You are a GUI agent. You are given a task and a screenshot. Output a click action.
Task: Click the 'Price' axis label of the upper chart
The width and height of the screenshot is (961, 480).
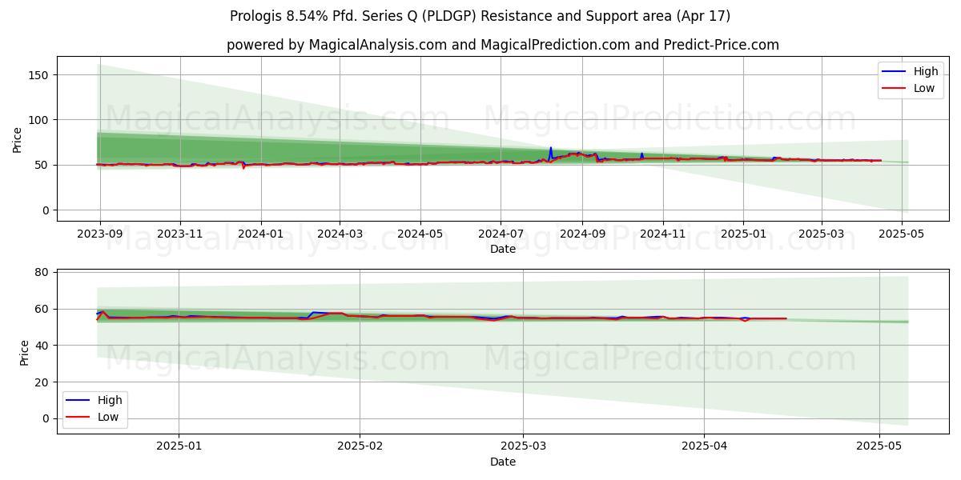[x=18, y=139]
